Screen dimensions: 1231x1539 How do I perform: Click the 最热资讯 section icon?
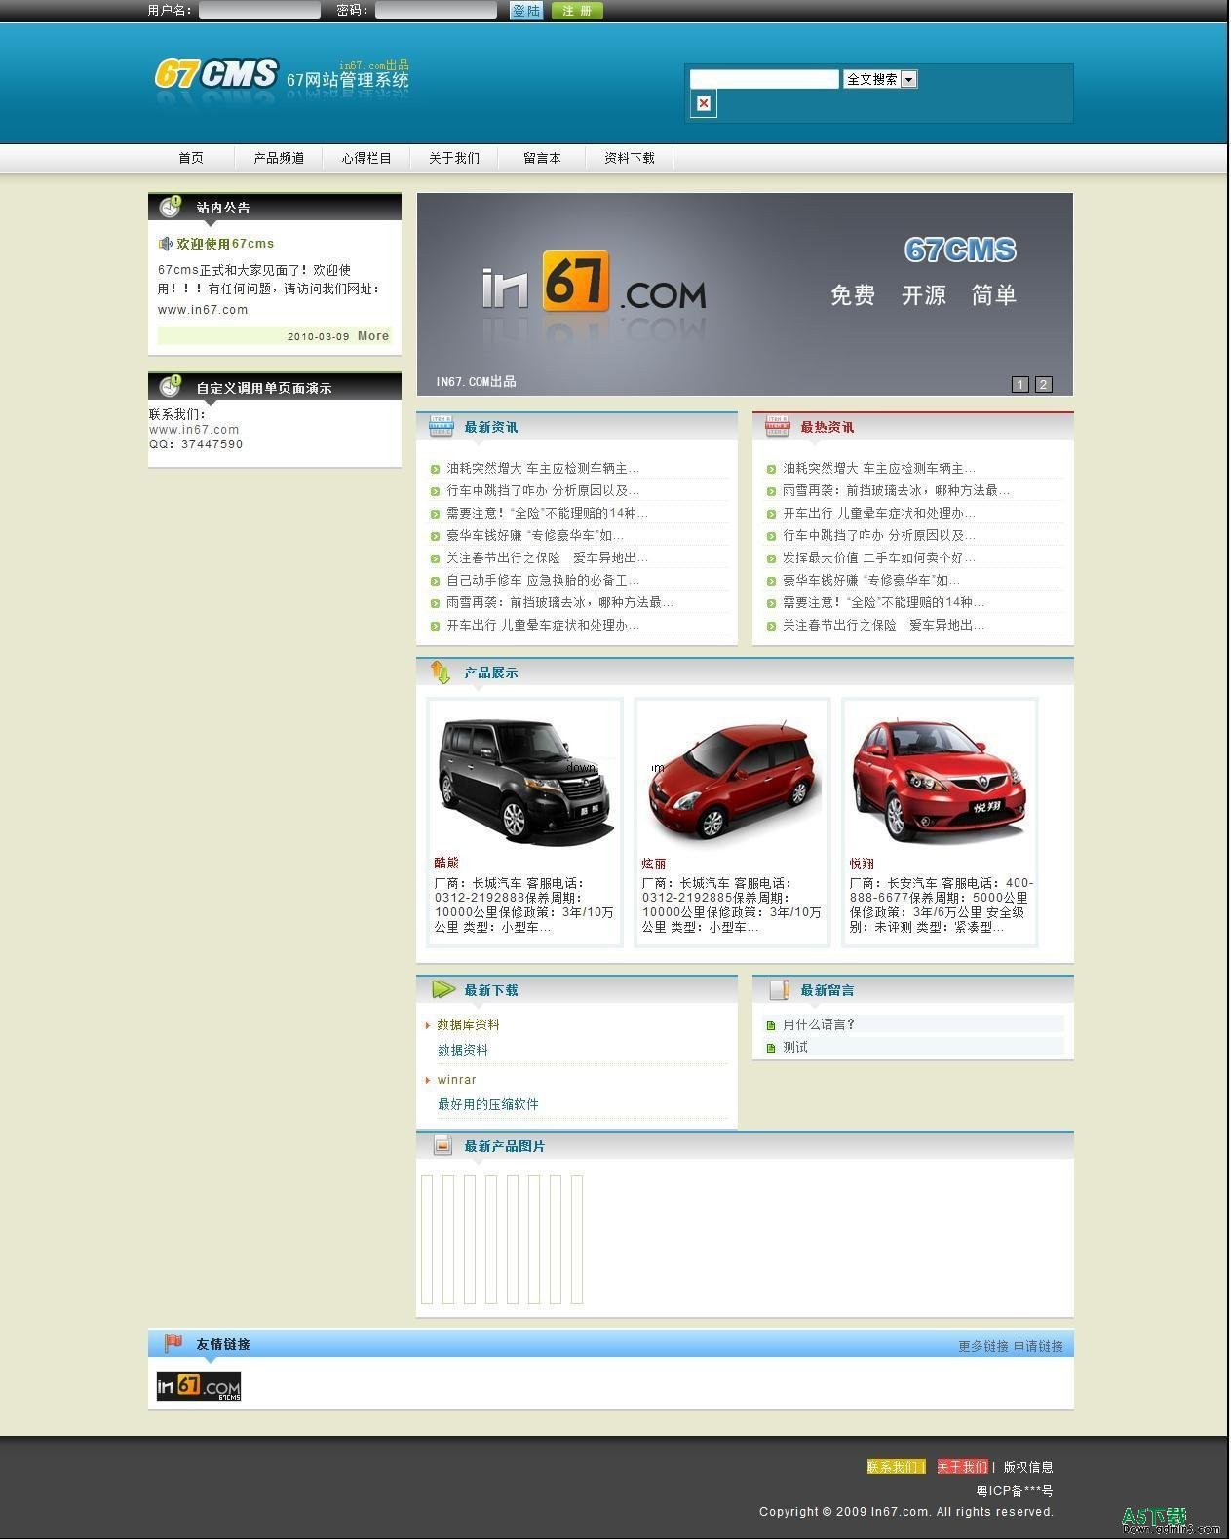[778, 426]
